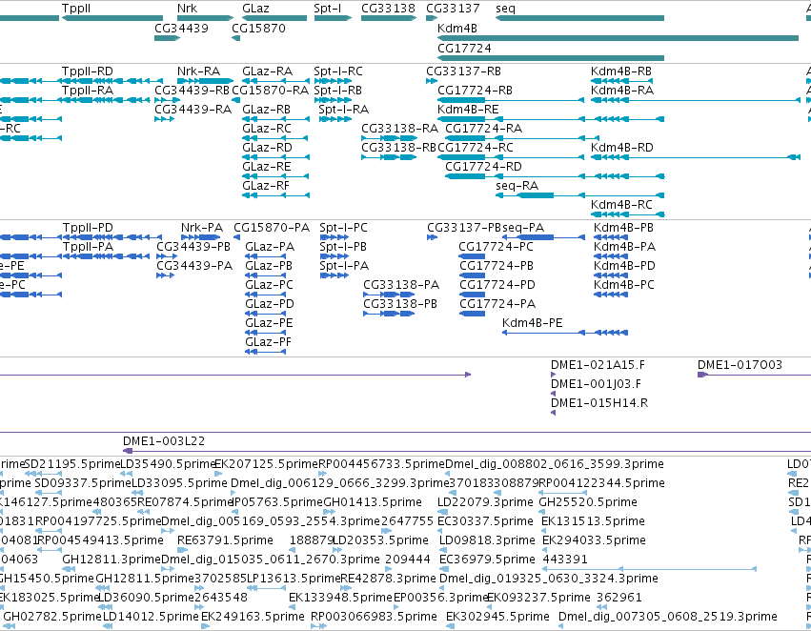Image resolution: width=811 pixels, height=631 pixels.
Task: Select EST RE07874.5prime
Action: pos(185,502)
